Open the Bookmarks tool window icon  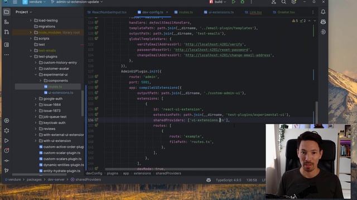pyautogui.click(x=7, y=44)
